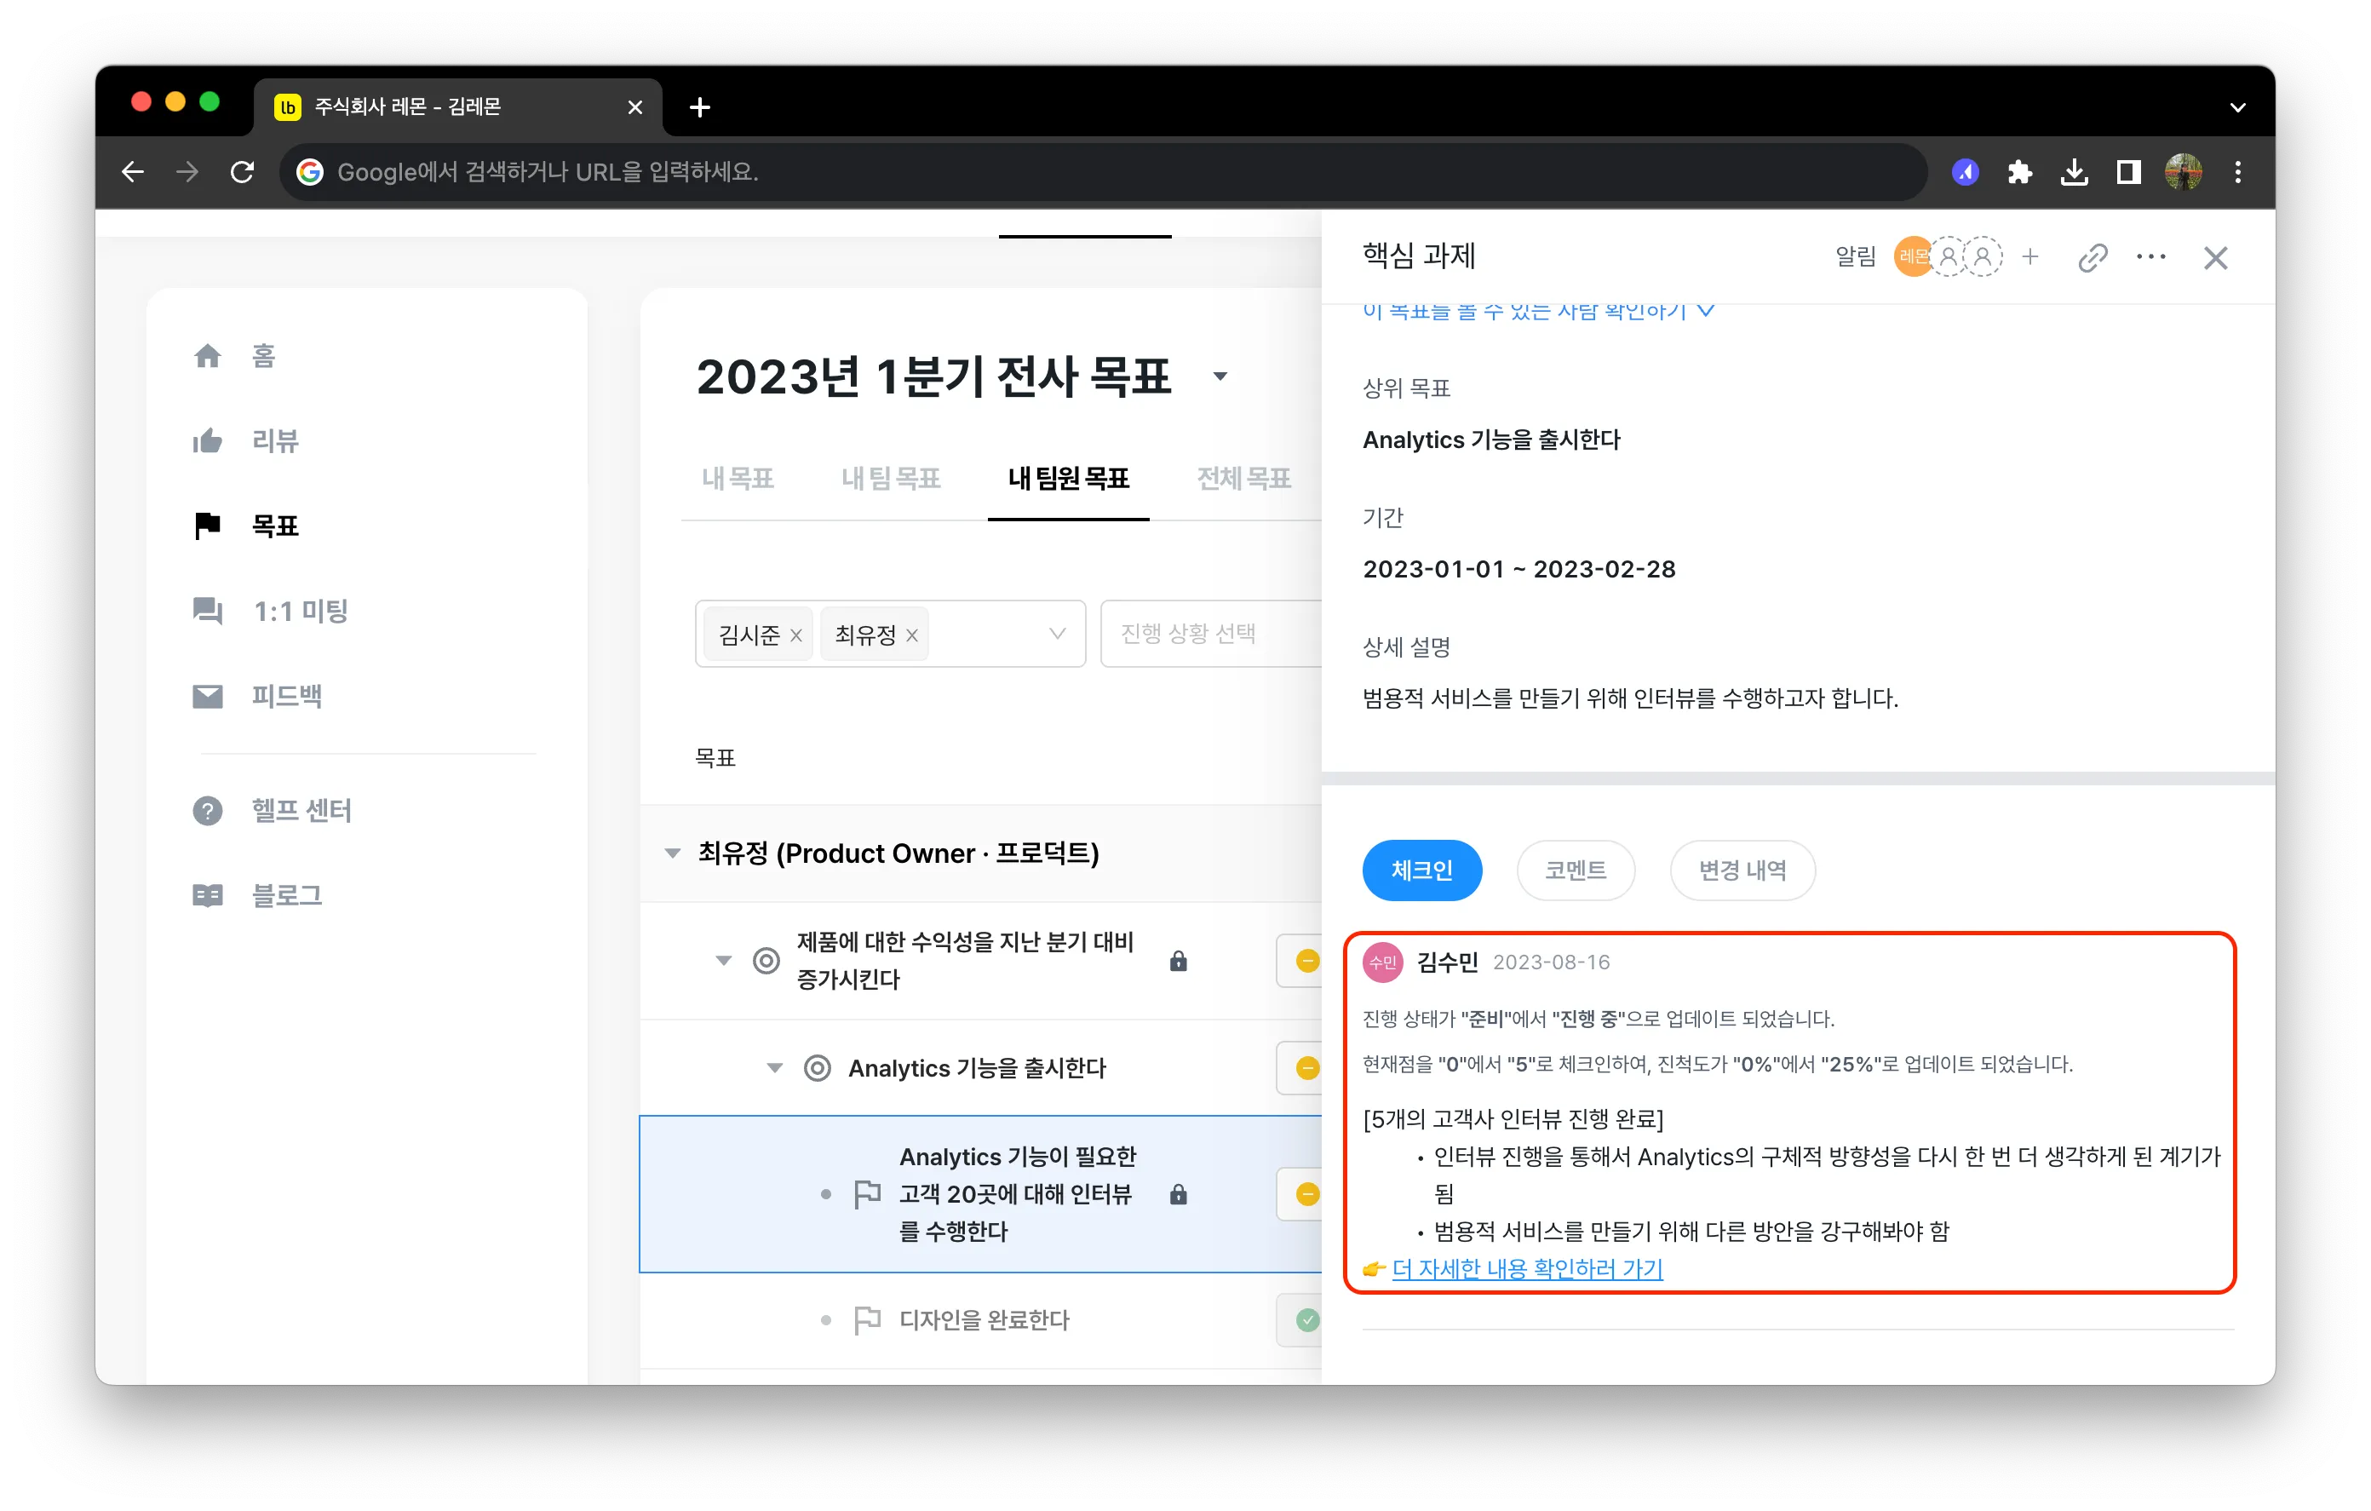2371x1511 pixels.
Task: Open a new browser tab
Action: click(x=699, y=107)
